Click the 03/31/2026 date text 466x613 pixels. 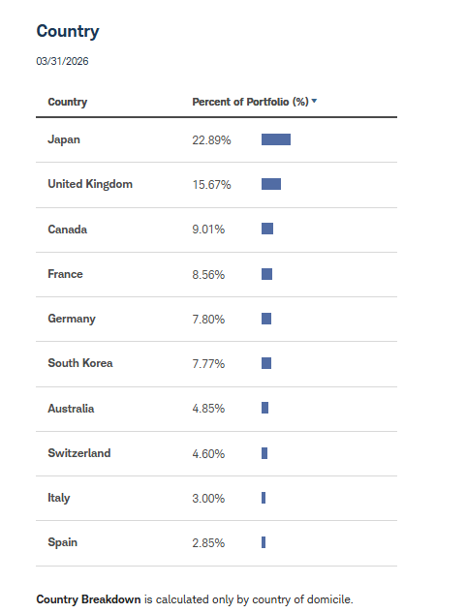pyautogui.click(x=62, y=61)
